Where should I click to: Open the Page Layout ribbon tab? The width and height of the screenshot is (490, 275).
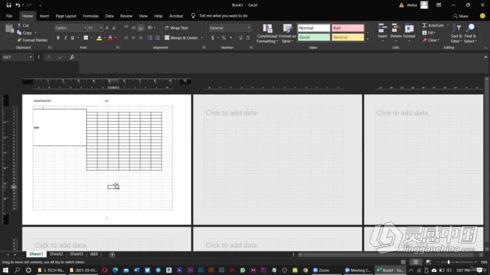point(66,16)
